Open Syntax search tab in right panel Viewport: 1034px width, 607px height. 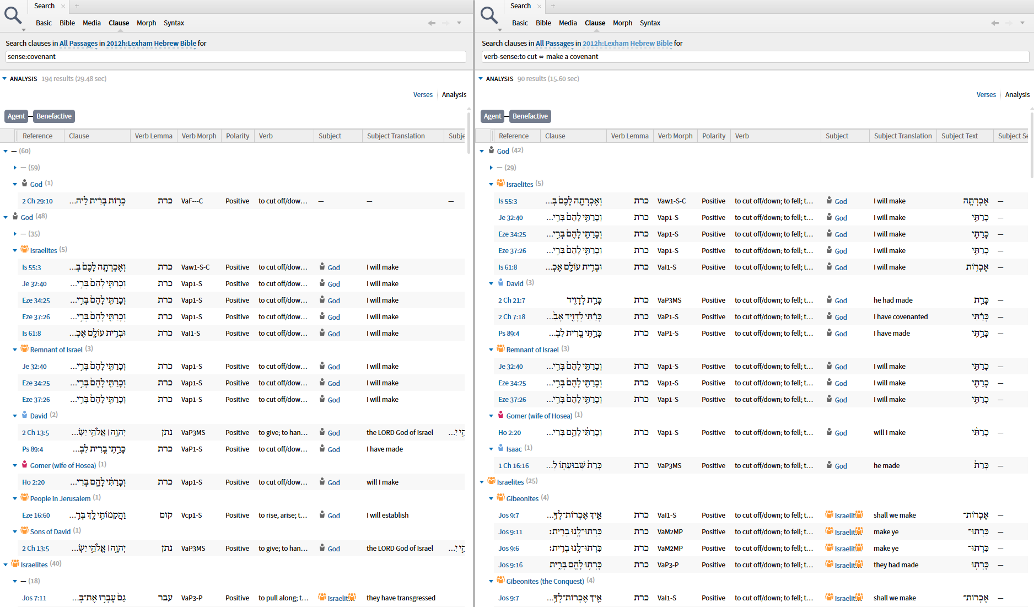(650, 23)
